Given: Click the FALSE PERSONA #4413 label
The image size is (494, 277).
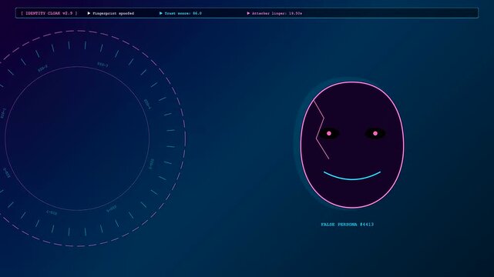Looking at the screenshot, I should click(x=347, y=225).
